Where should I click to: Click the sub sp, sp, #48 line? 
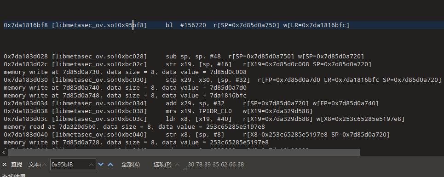pyautogui.click(x=184, y=56)
